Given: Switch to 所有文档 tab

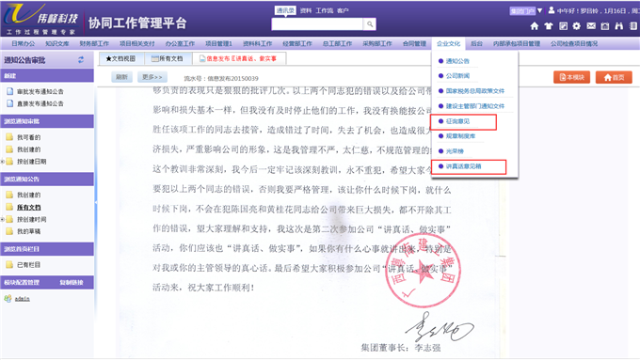Looking at the screenshot, I should coord(168,58).
